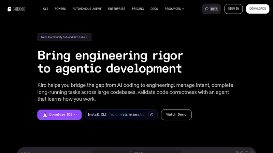The image size is (273, 153).
Task: Click the Ctrl K shortcut badge
Action: pos(214,9)
